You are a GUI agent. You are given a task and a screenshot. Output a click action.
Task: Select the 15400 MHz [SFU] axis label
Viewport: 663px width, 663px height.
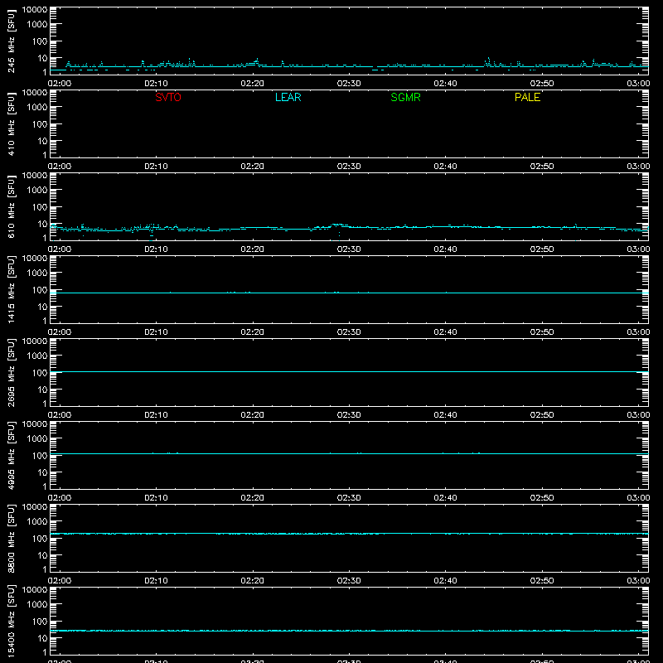click(11, 621)
